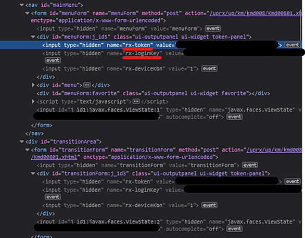Image resolution: width=305 pixels, height=238 pixels.
Task: Open event badge for javax.faces.ViewState:1 input
Action: click(234, 117)
